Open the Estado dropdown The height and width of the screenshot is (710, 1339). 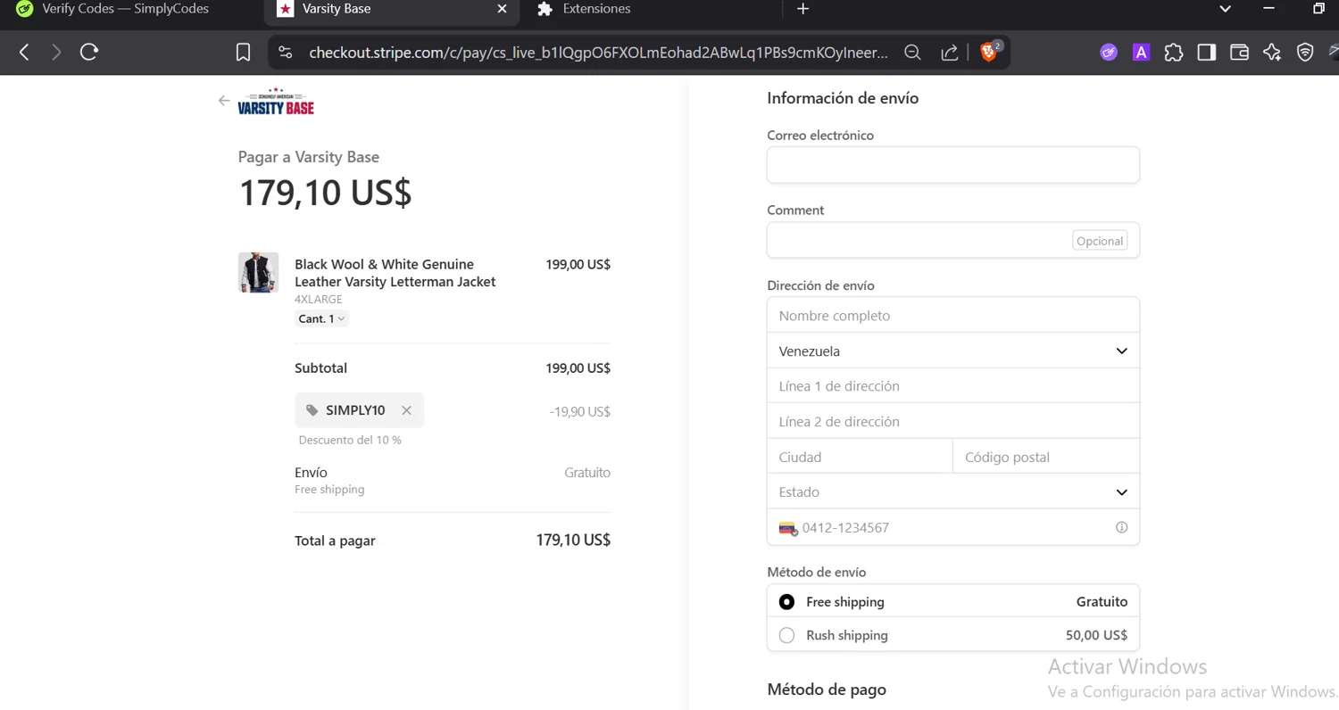(952, 492)
